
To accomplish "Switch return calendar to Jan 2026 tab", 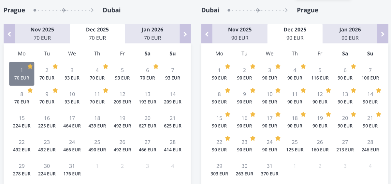I will pos(350,34).
